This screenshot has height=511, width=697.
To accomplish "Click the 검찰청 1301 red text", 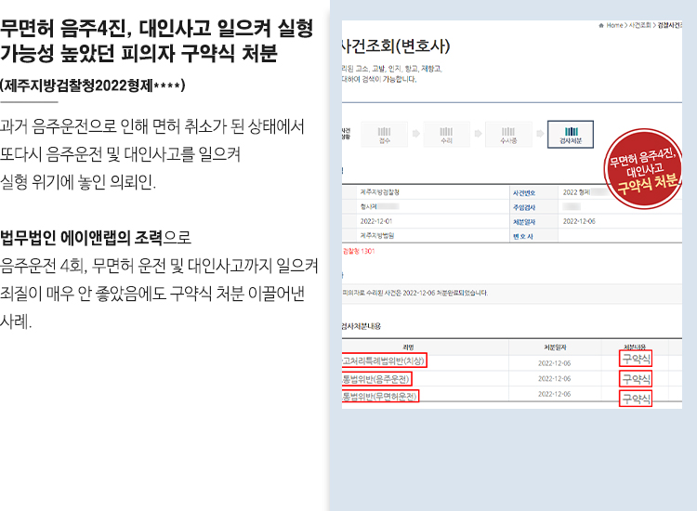I will click(358, 251).
